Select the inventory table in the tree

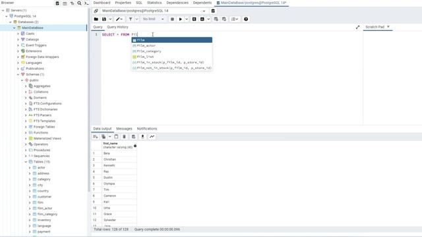point(44,220)
